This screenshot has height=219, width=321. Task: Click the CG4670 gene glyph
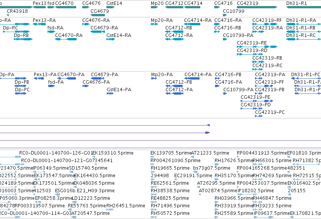point(66,7)
